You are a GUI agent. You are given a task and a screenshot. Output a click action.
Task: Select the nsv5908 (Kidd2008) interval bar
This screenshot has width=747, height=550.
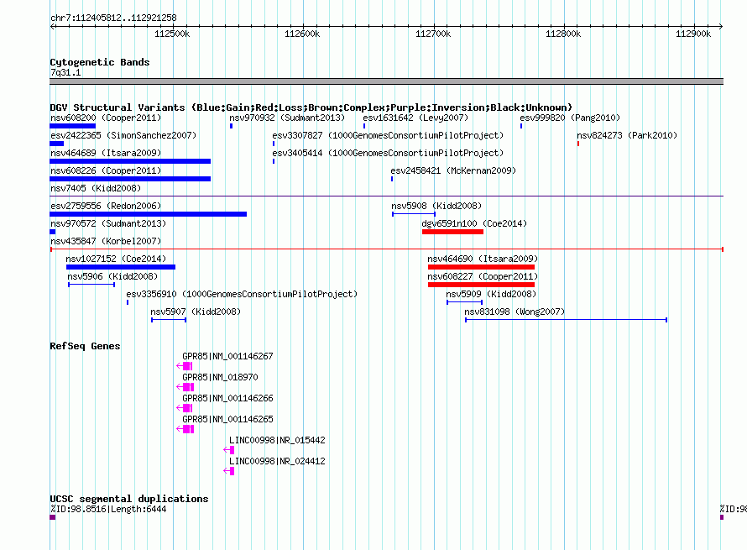click(414, 214)
